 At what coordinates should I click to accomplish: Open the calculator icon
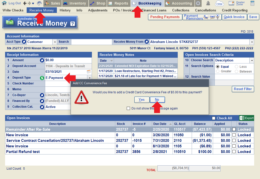pos(252,3)
